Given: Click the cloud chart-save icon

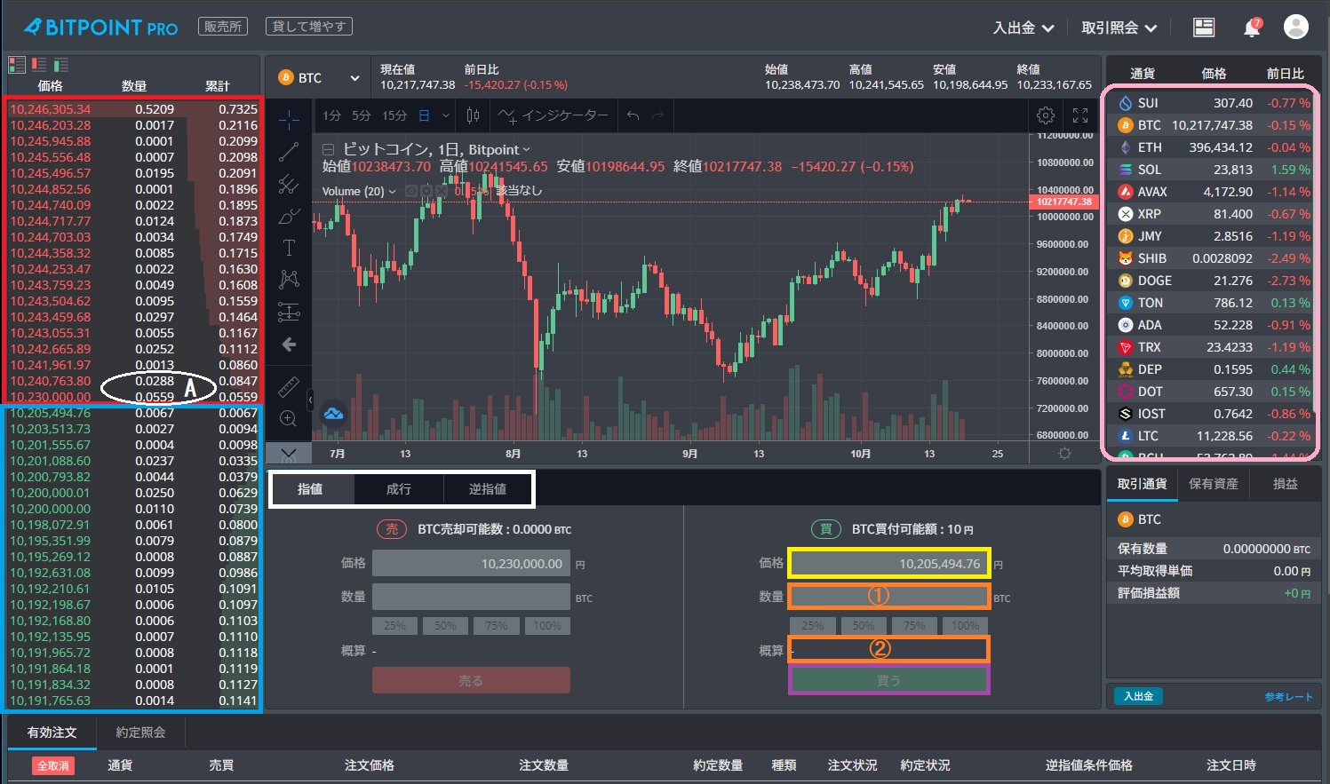Looking at the screenshot, I should pos(333,414).
